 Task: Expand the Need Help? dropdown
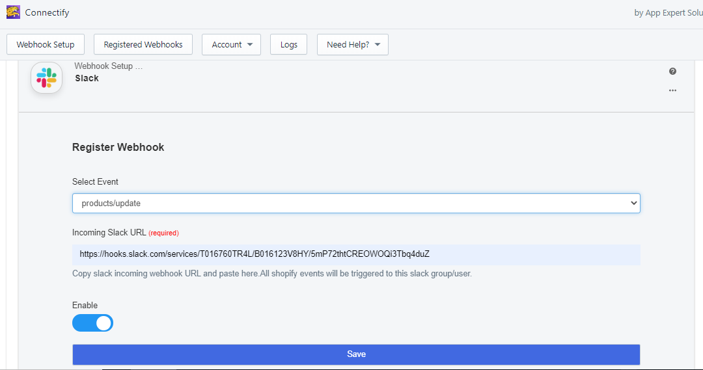coord(353,44)
